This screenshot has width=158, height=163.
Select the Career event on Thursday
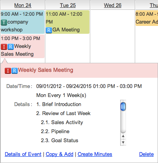pyautogui.click(x=147, y=18)
